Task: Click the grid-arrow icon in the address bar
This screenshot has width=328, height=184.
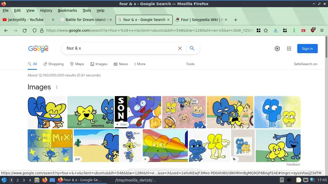Action: coord(259,30)
